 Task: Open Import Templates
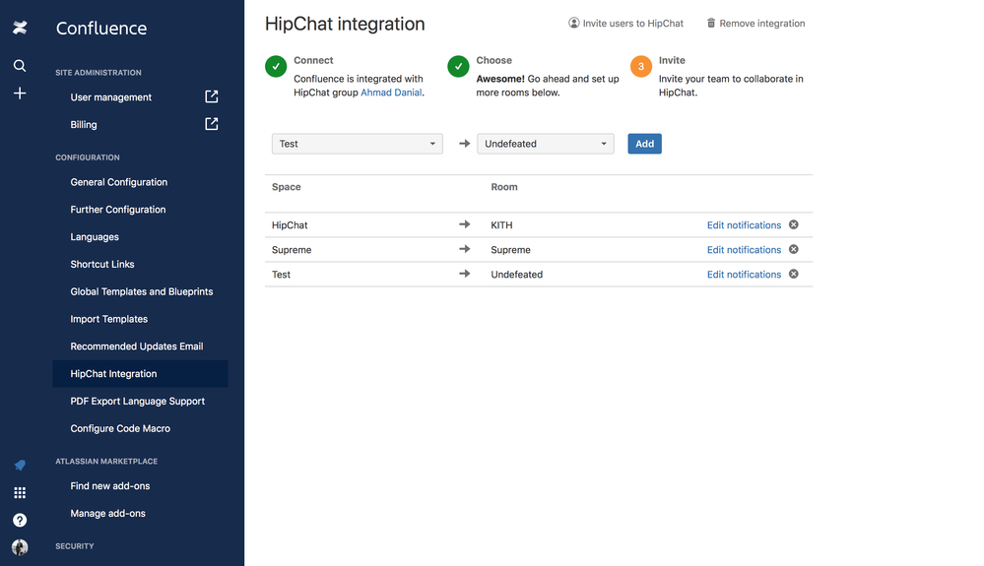pyautogui.click(x=108, y=319)
